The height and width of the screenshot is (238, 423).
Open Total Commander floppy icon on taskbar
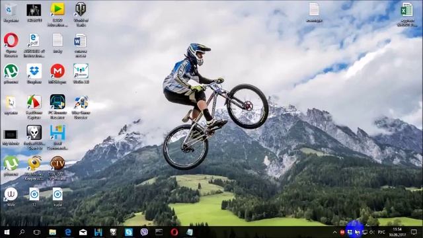98,232
